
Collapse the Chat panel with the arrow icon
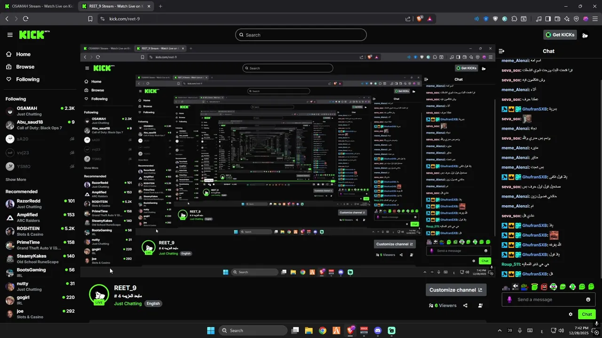point(501,51)
